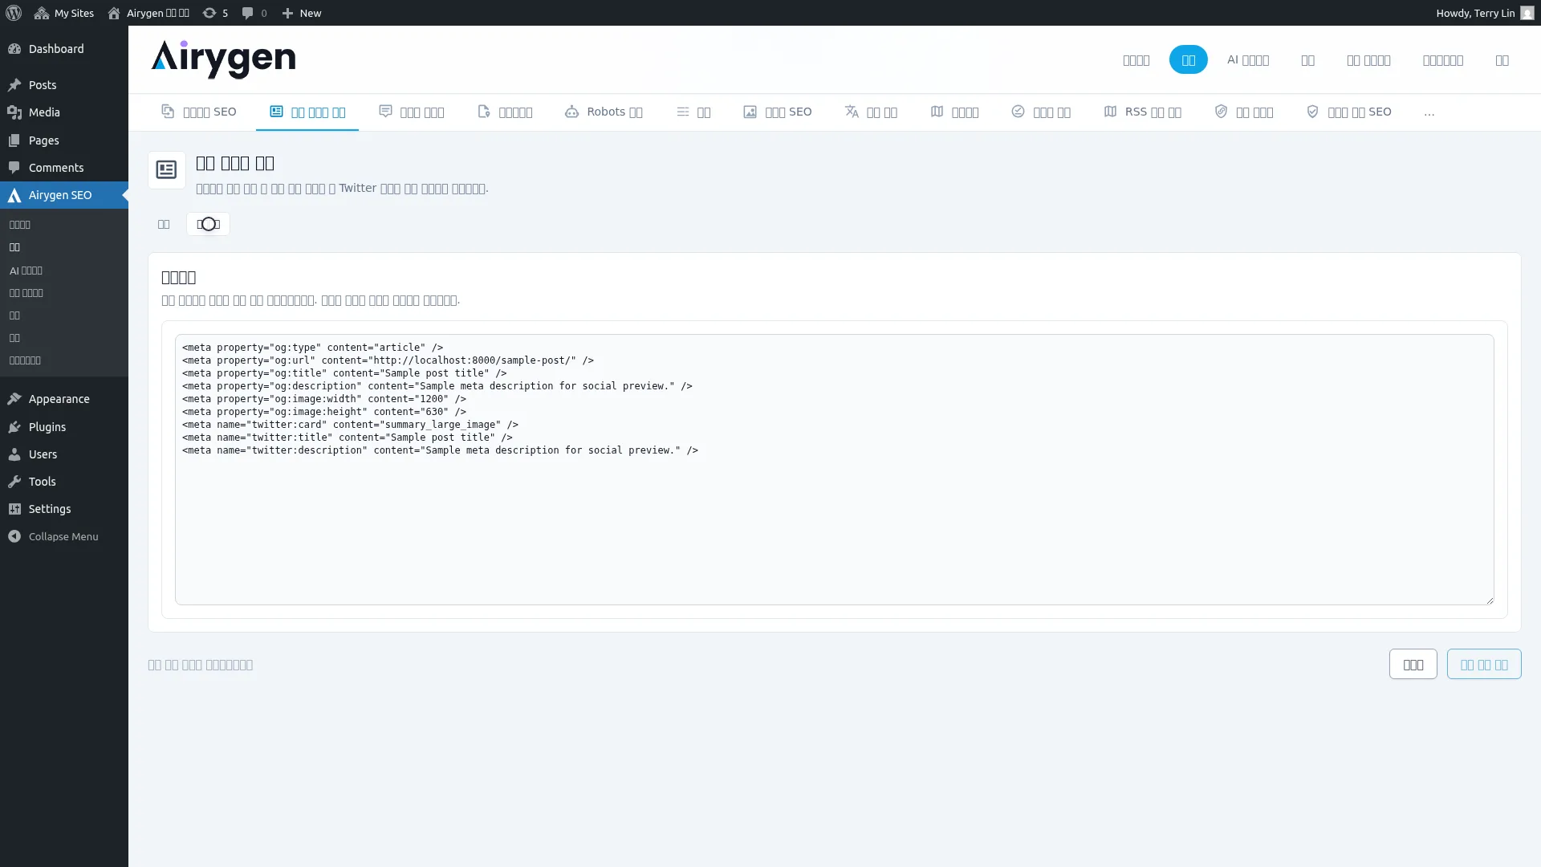Open the Appearance menu
This screenshot has height=867, width=1541.
(x=64, y=399)
